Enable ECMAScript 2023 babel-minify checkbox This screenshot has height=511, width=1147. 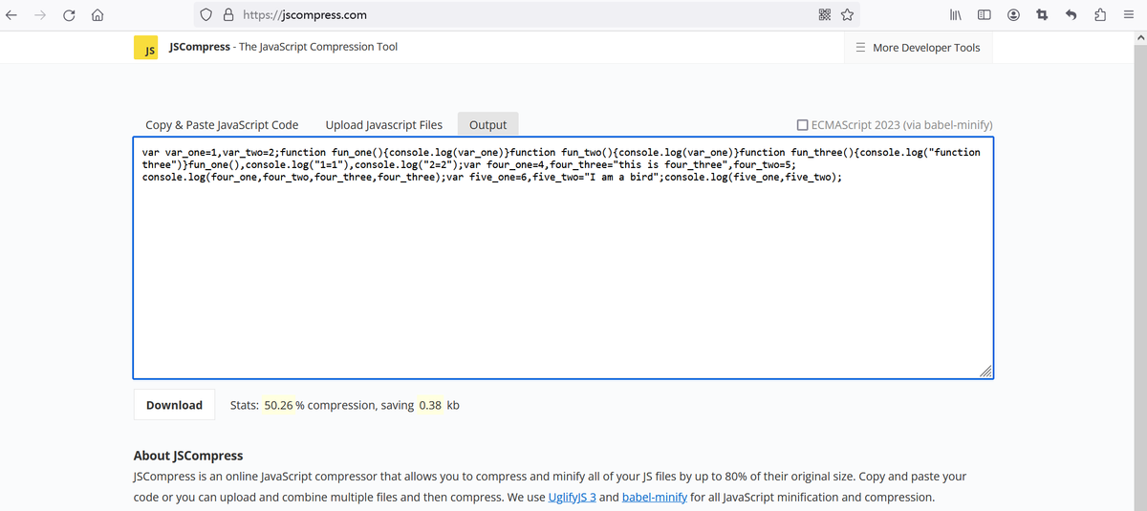(803, 125)
